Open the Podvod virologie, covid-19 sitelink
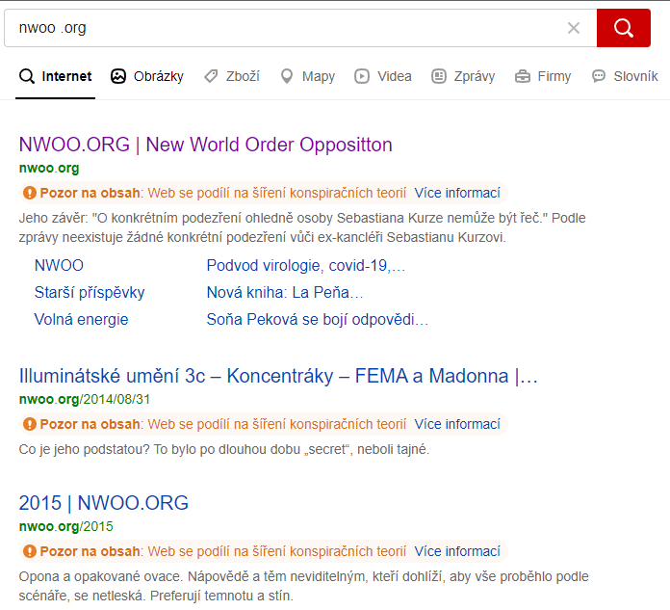 click(x=306, y=266)
